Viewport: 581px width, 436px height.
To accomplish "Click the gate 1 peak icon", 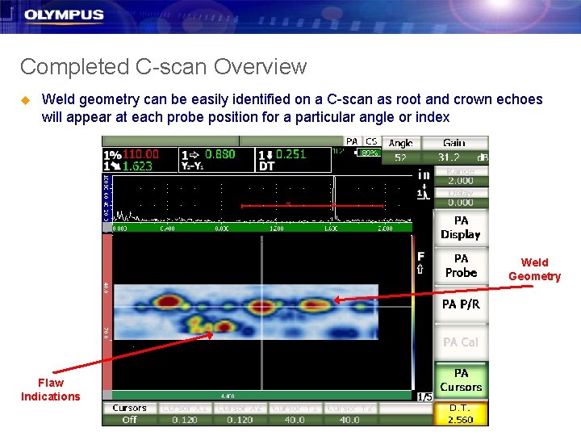I will click(x=423, y=192).
